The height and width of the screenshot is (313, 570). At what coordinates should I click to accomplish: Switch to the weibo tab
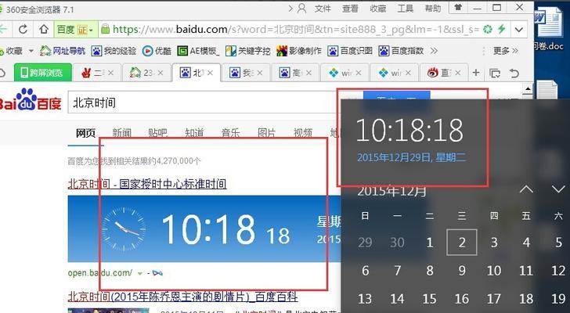pos(444,73)
